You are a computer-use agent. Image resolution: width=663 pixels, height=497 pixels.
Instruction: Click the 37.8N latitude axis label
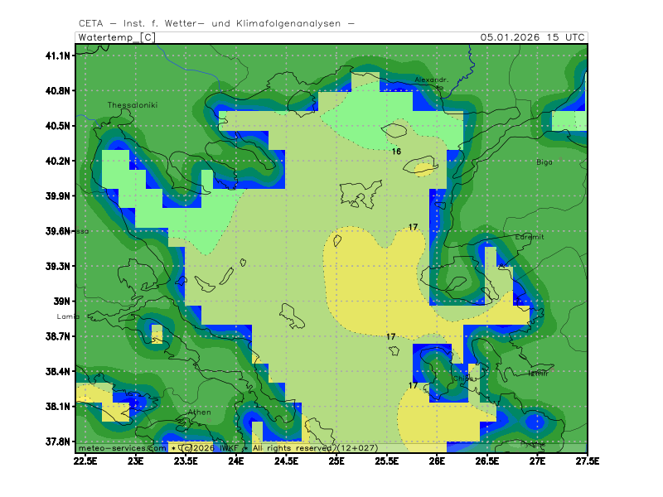click(x=58, y=442)
